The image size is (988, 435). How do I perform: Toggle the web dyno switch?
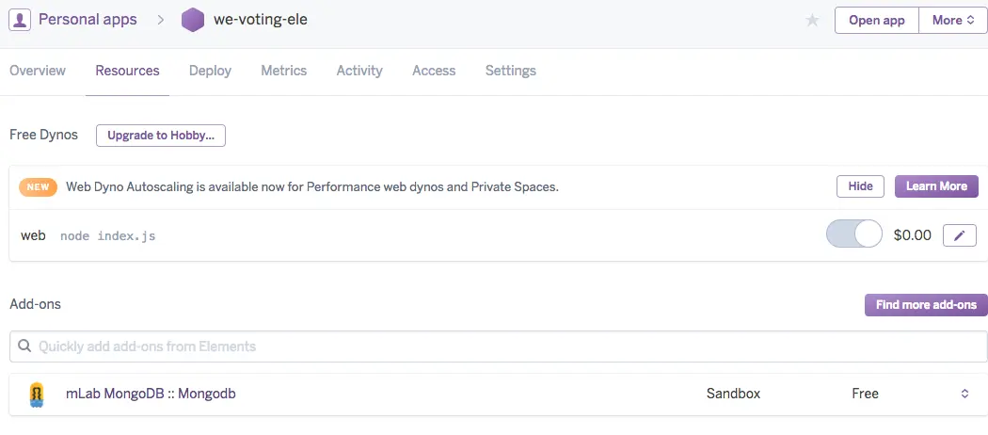tap(853, 234)
